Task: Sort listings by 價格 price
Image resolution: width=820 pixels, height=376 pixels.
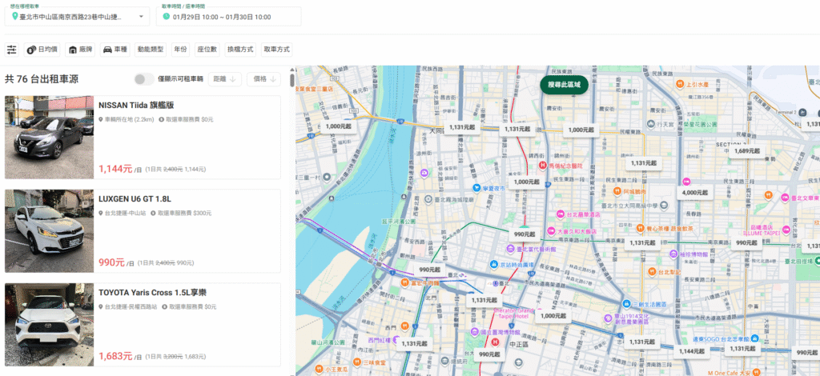Action: pyautogui.click(x=265, y=79)
